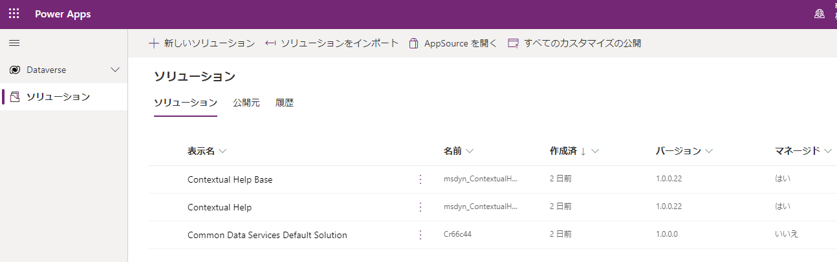Click はい in the Contextual Help Base row
837x262 pixels.
783,179
